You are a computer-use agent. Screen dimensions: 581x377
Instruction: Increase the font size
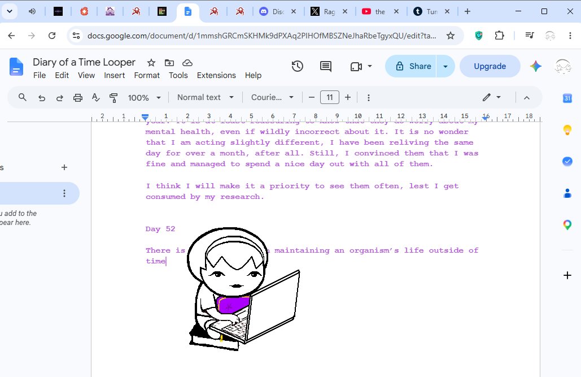coord(348,98)
